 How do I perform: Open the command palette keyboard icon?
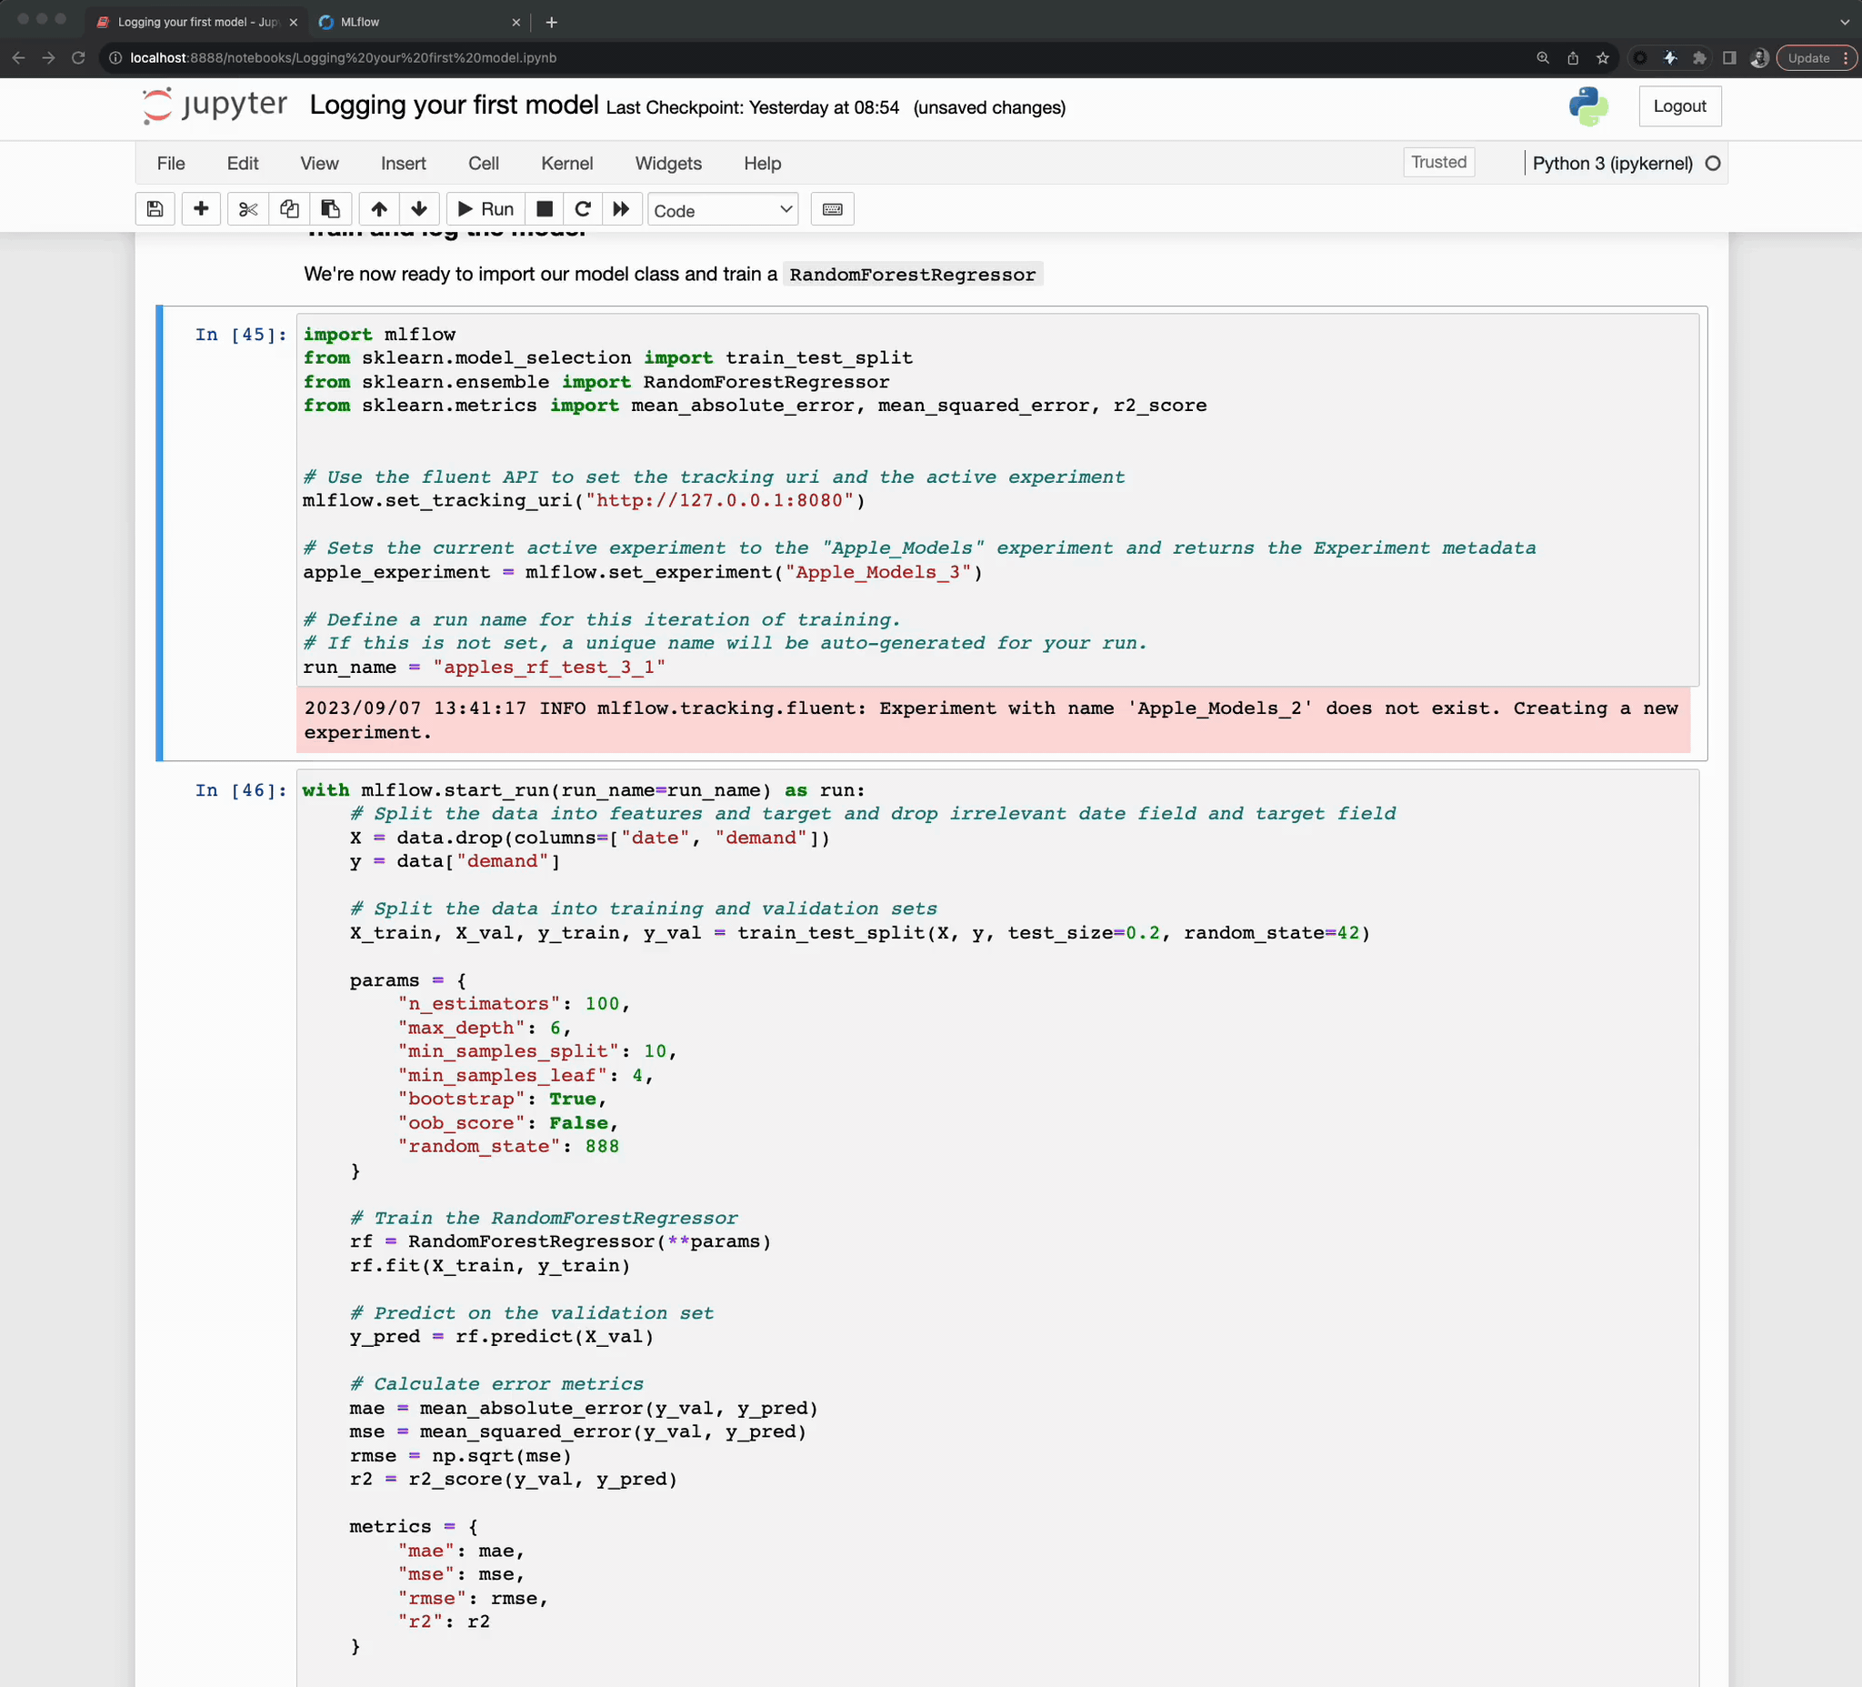point(831,210)
